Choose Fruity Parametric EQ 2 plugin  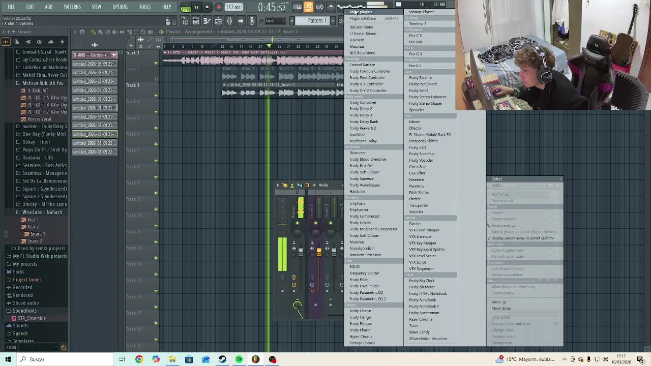click(x=368, y=299)
